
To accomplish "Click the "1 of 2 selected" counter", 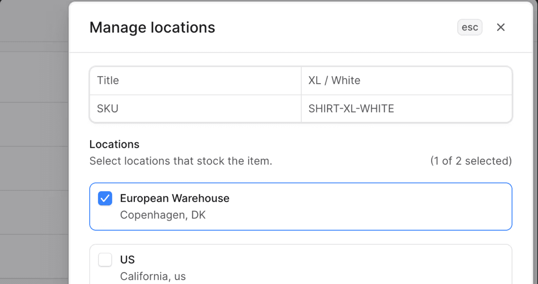I will click(471, 161).
